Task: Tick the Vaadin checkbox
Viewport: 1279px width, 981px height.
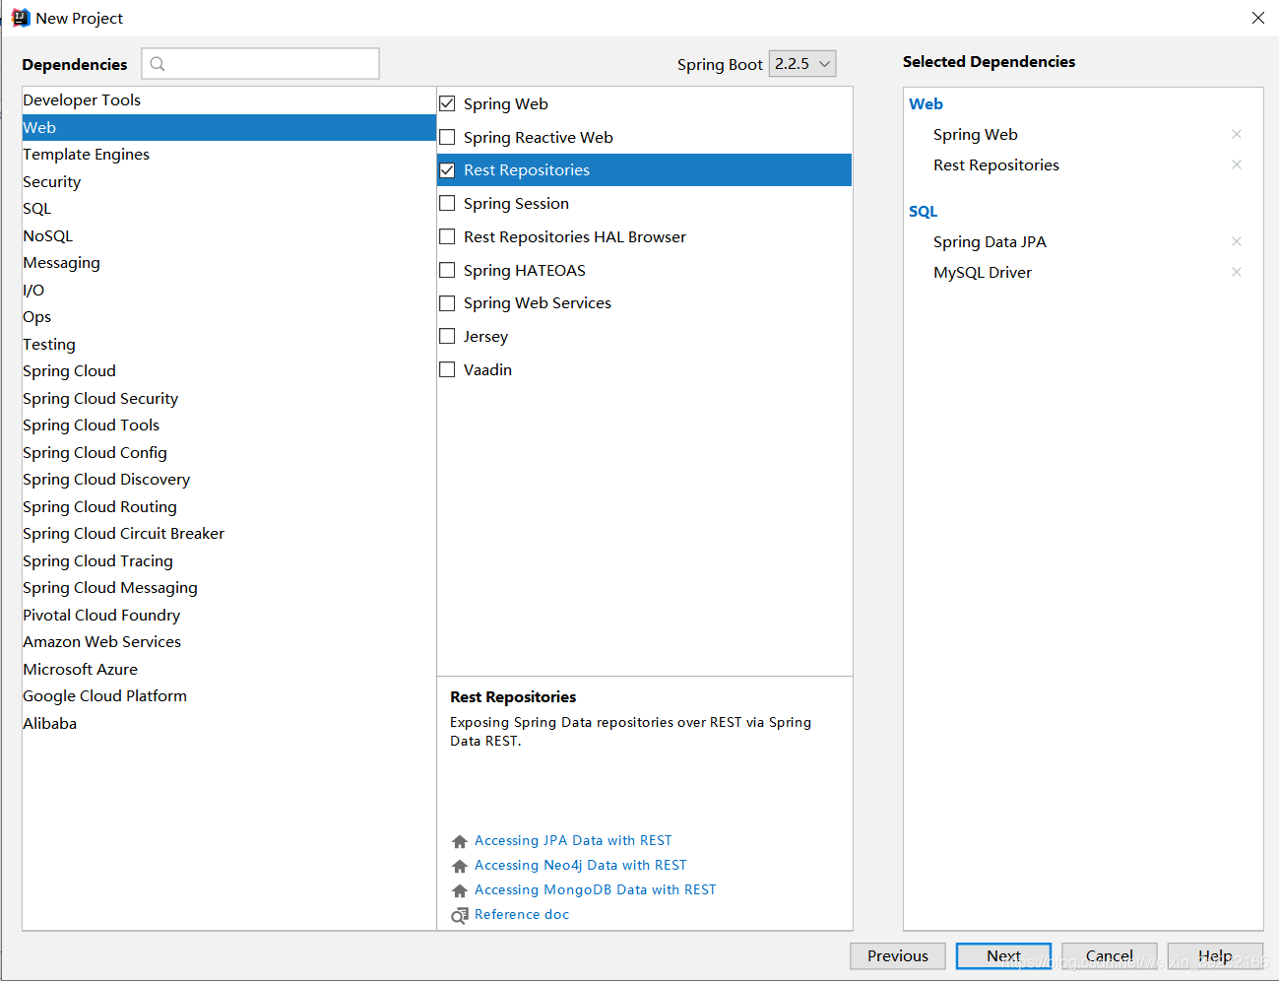Action: tap(447, 369)
